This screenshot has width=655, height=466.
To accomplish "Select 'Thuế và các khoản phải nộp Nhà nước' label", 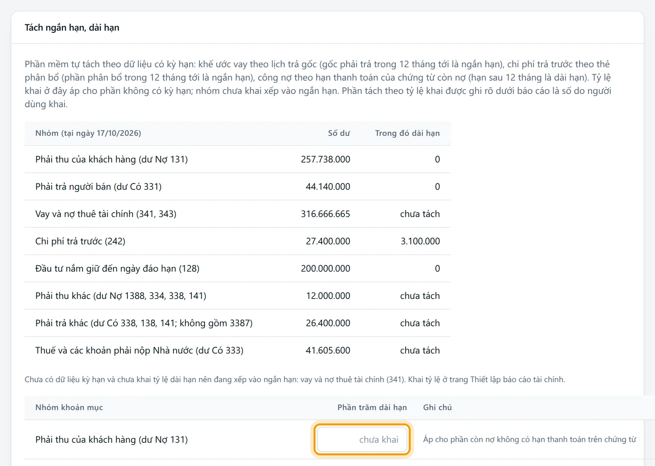I will click(x=139, y=351).
